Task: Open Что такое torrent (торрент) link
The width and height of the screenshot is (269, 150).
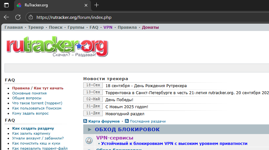Action: [37, 103]
